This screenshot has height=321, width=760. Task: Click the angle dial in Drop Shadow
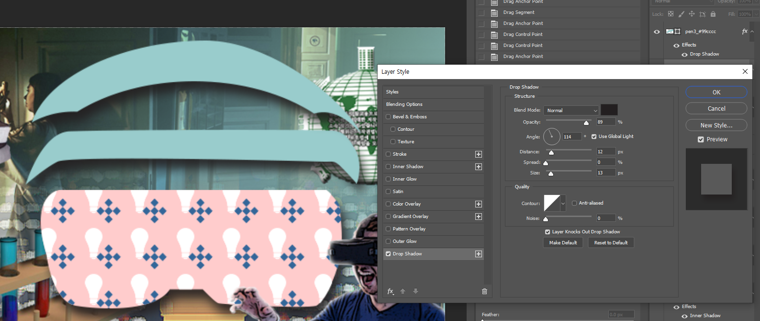point(551,137)
